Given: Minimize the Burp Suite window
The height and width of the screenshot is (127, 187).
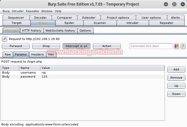Looking at the screenshot, I should pos(166,4).
